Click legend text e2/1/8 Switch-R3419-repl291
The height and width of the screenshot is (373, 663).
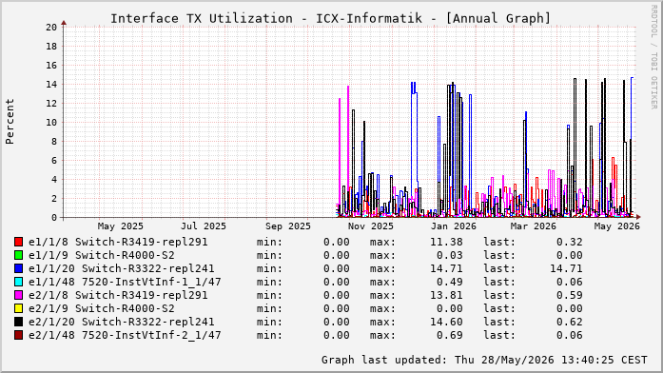pos(118,295)
